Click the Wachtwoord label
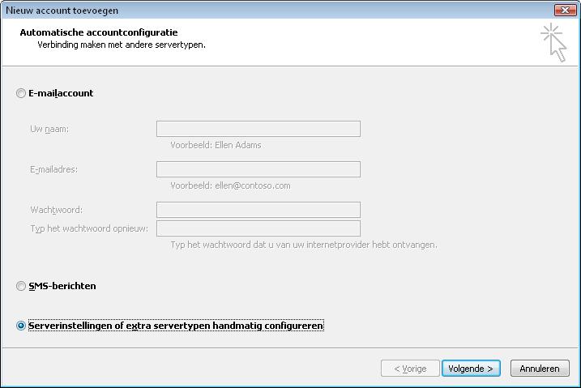The height and width of the screenshot is (388, 581). coord(57,210)
